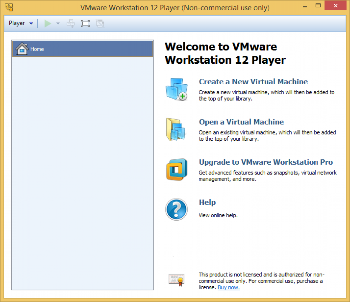Screen dimensions: 350x302
Task: Close the VMware Player window
Action: [336, 6]
